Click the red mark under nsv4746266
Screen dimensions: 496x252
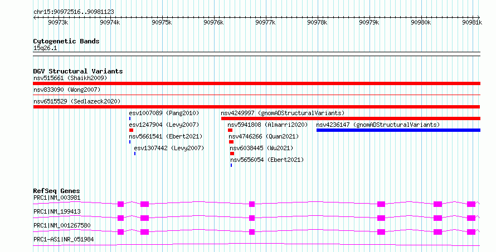point(231,142)
